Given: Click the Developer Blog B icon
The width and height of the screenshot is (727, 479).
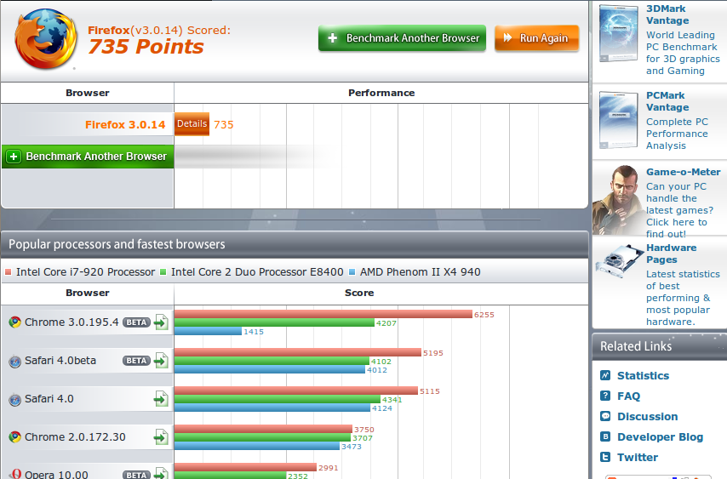Looking at the screenshot, I should (605, 436).
